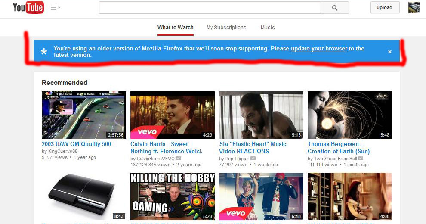Dismiss the Firefox warning banner
The height and width of the screenshot is (224, 426).
pos(390,52)
